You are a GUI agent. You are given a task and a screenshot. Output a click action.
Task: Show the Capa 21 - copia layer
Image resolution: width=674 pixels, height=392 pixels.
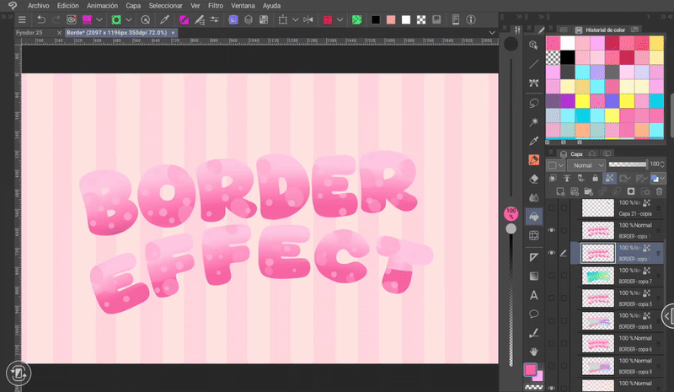[x=552, y=207]
